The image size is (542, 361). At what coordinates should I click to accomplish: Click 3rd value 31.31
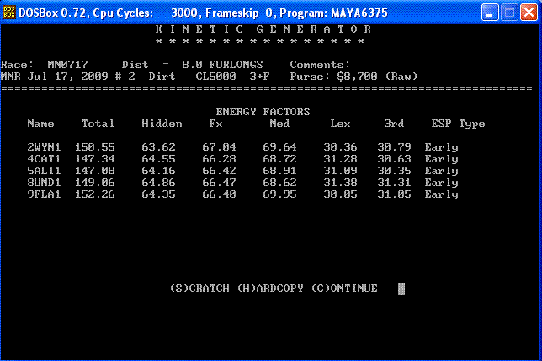pyautogui.click(x=394, y=183)
